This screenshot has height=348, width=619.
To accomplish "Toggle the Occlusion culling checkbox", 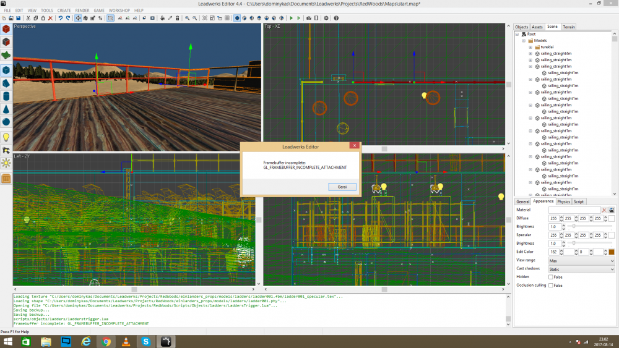I will pos(551,286).
